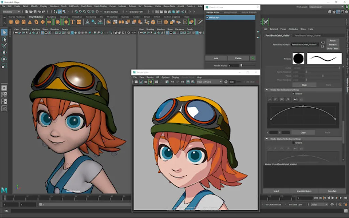This screenshot has width=349, height=218.
Task: Open the Maya Software renderer dropdown
Action: (x=209, y=82)
